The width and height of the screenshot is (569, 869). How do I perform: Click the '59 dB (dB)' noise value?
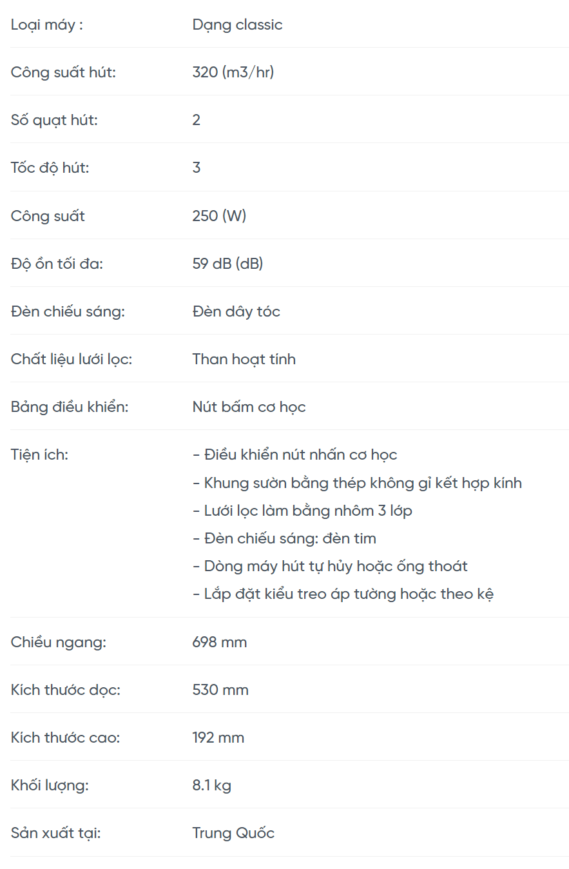[x=227, y=264]
